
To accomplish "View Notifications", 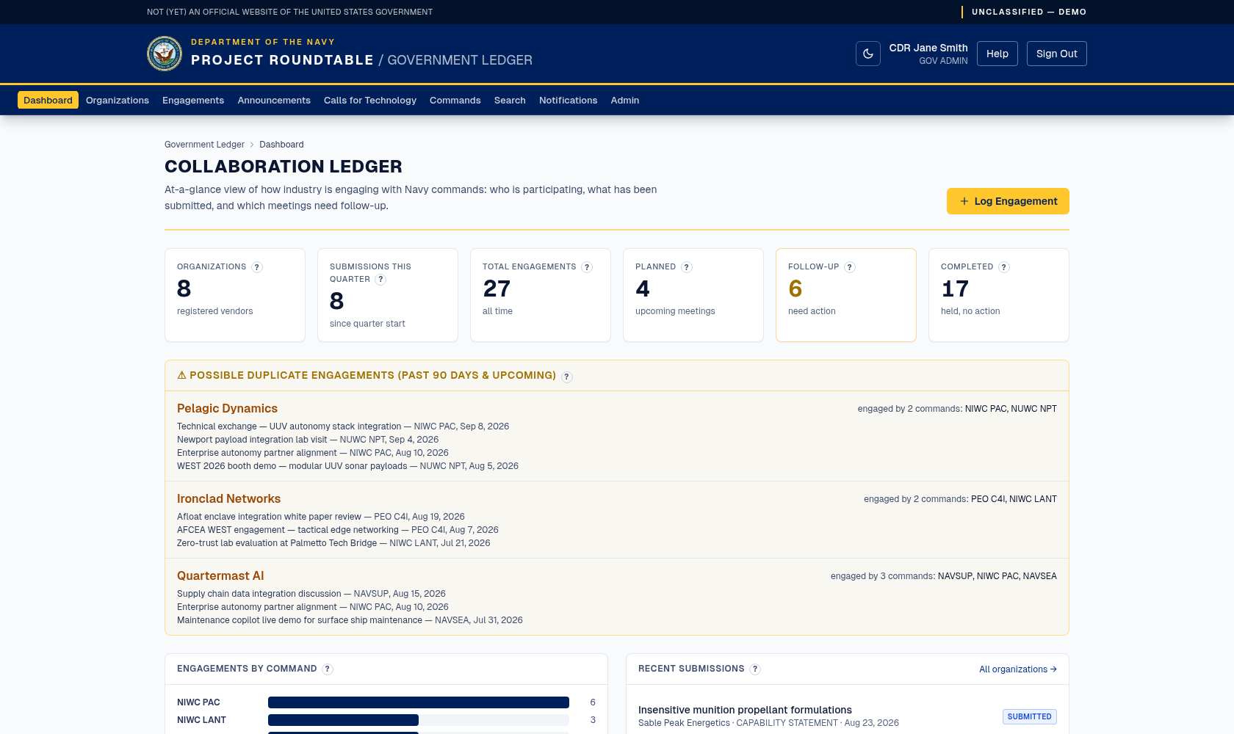I will pyautogui.click(x=569, y=101).
